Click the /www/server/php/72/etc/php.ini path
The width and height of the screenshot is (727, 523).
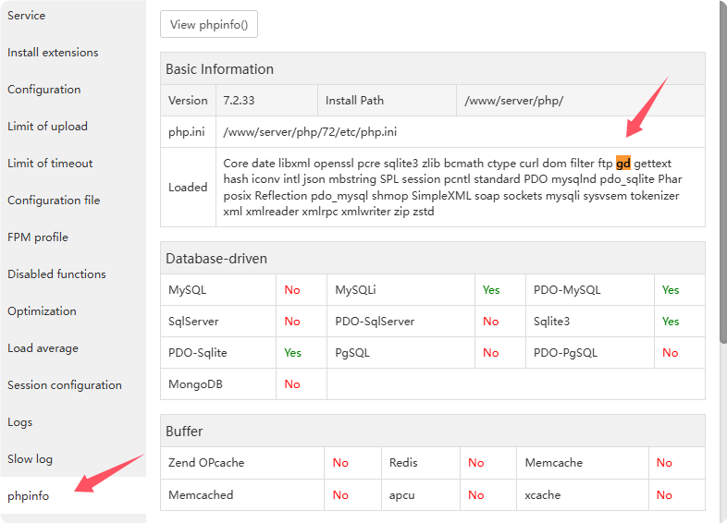(x=311, y=132)
